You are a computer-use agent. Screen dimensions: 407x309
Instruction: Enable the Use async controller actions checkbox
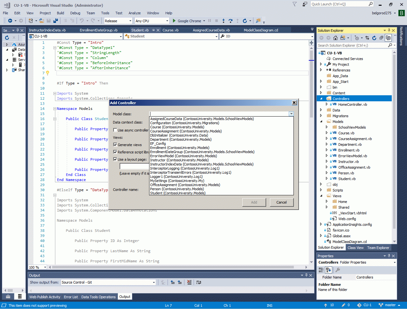point(115,130)
